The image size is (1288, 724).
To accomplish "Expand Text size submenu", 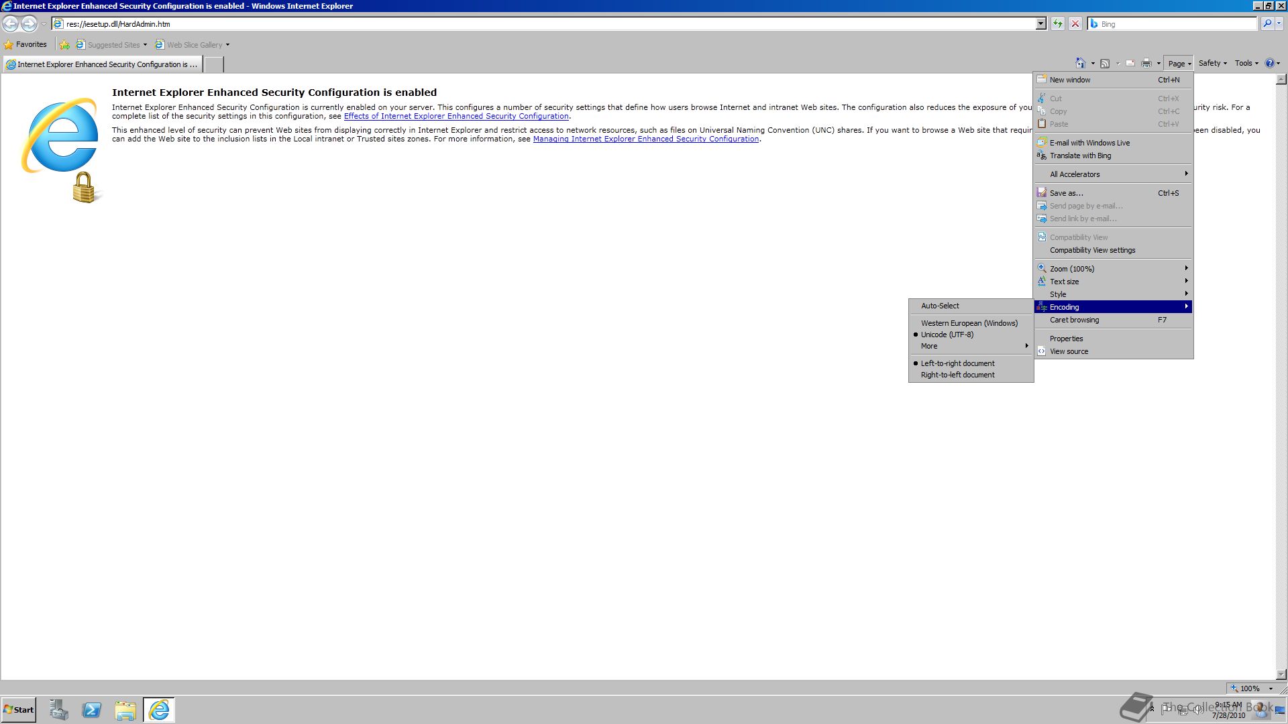I will pyautogui.click(x=1114, y=282).
